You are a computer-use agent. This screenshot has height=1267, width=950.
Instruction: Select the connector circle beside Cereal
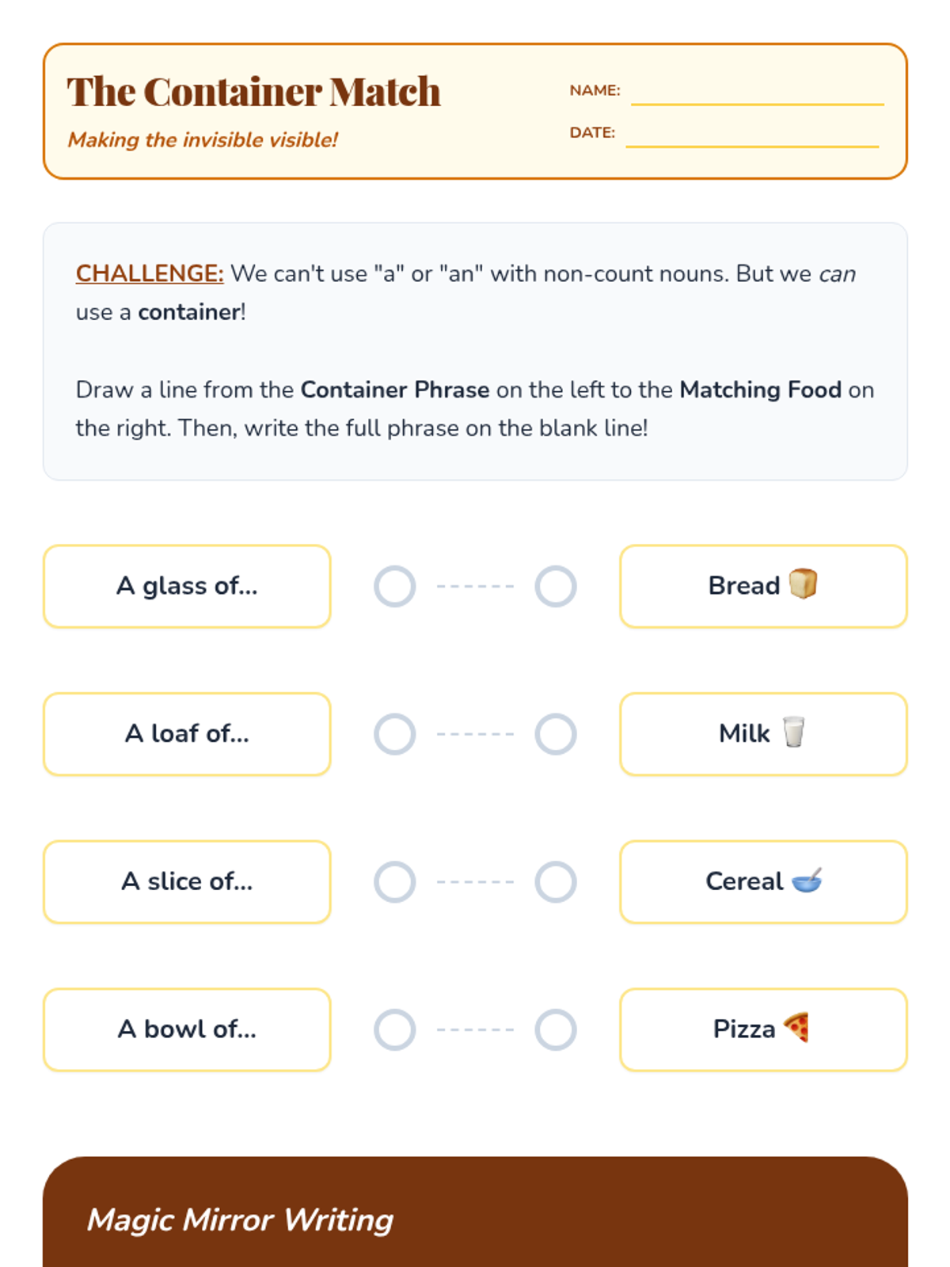pyautogui.click(x=556, y=882)
